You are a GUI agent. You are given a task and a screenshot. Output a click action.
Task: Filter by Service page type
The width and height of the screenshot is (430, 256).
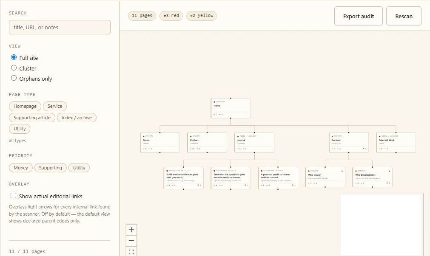point(55,106)
